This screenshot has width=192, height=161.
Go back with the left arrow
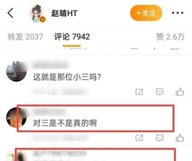tap(11, 13)
